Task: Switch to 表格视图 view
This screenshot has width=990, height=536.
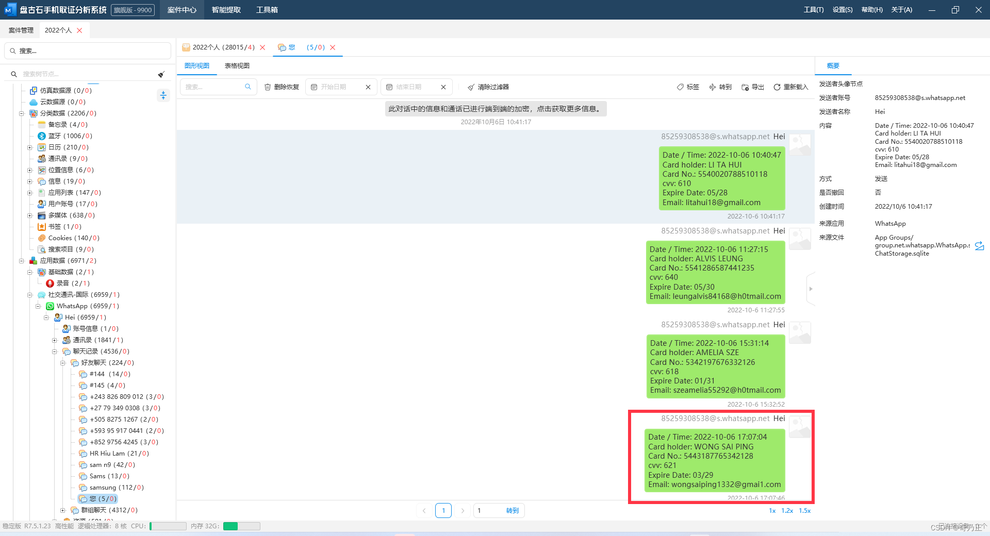Action: pos(237,65)
